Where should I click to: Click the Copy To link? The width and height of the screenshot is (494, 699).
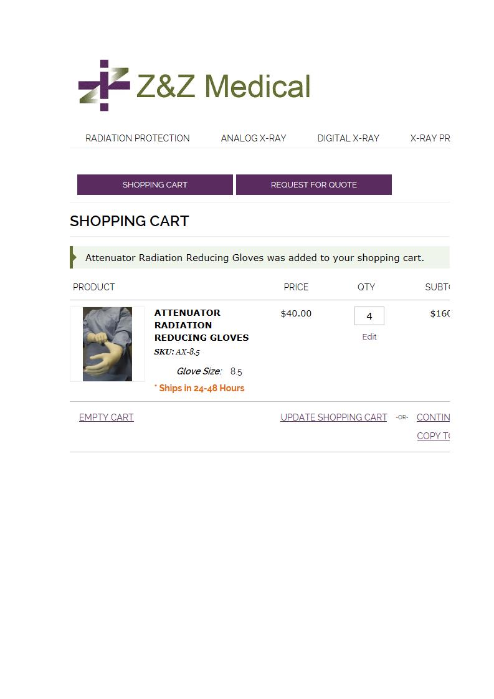433,436
